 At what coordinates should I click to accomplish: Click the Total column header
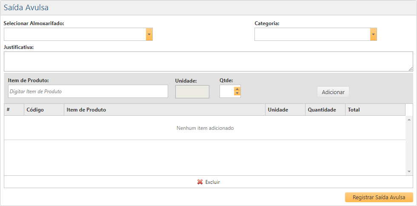375,110
